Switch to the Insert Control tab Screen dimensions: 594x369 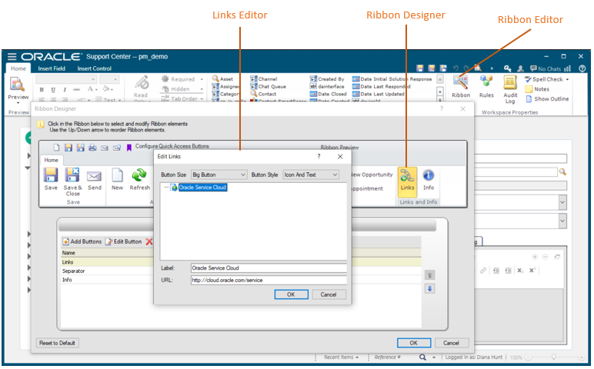tap(95, 68)
